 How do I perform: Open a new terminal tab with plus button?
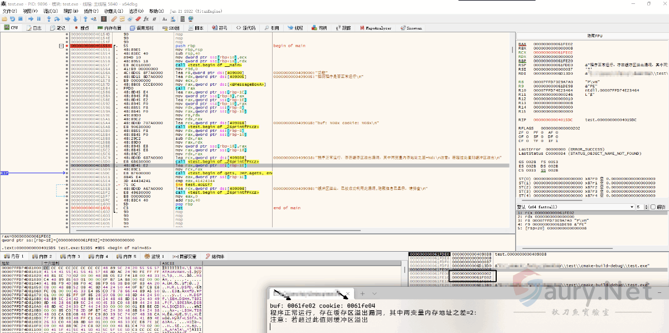361,293
